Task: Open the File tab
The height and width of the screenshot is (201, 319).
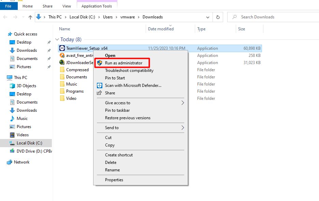Action: tap(9, 6)
